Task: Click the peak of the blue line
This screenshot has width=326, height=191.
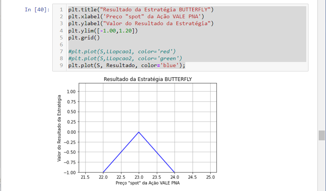Action: 139,132
